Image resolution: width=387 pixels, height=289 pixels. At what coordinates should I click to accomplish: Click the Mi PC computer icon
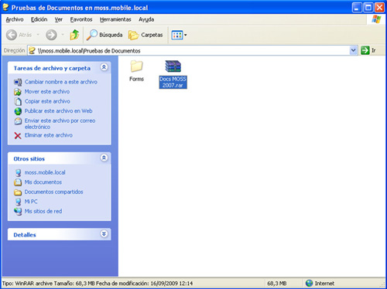click(18, 202)
